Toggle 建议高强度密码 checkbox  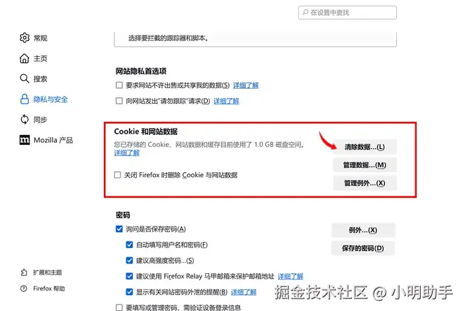(130, 261)
